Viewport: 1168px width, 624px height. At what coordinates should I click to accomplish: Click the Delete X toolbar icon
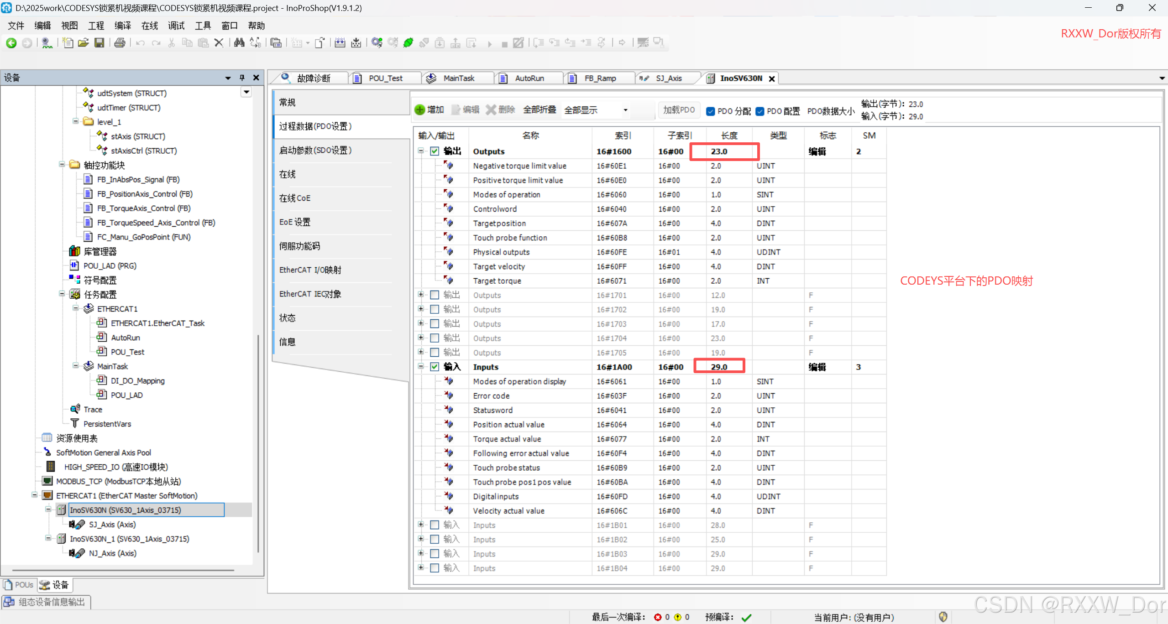(x=219, y=43)
